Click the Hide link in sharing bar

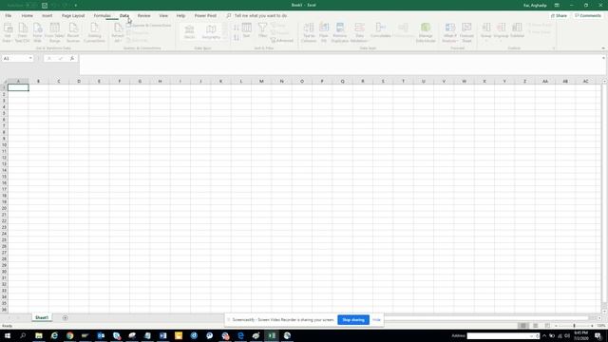coord(376,320)
